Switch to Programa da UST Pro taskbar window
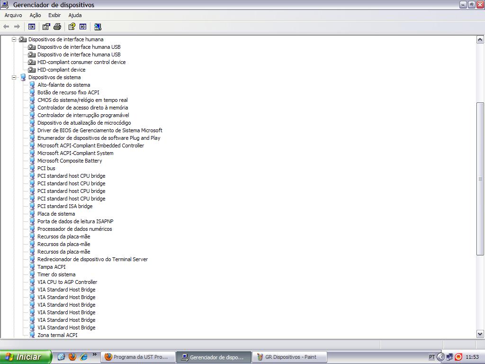The width and height of the screenshot is (485, 364). (x=138, y=357)
